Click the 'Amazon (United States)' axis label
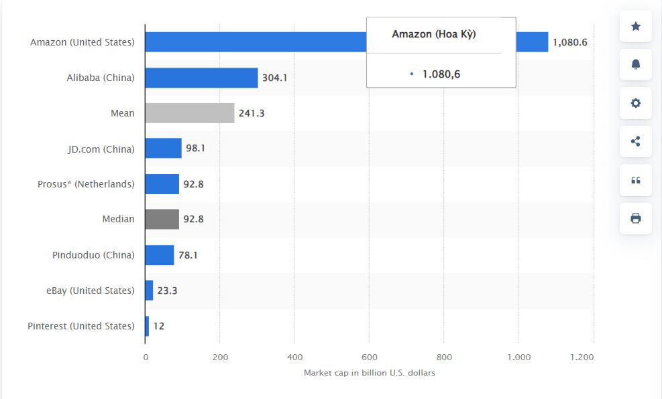This screenshot has width=662, height=399. click(82, 42)
